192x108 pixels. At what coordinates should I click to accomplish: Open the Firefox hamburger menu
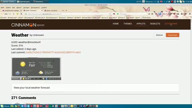pos(190,14)
